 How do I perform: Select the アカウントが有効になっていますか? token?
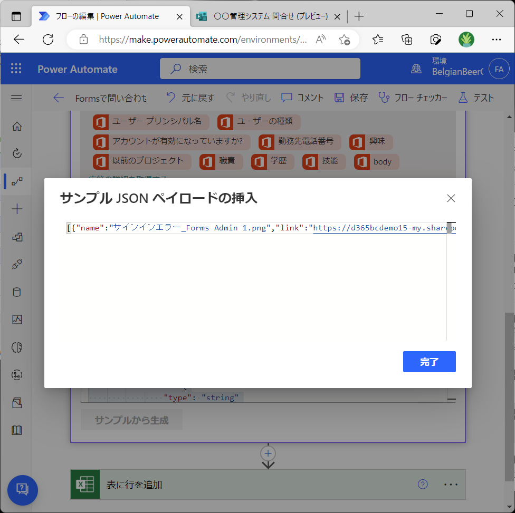tap(171, 142)
